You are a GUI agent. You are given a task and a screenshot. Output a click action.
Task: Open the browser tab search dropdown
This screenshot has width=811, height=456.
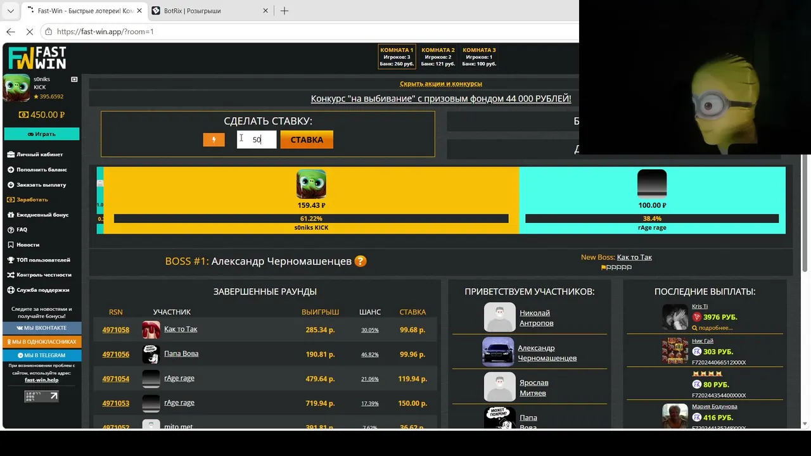(10, 11)
